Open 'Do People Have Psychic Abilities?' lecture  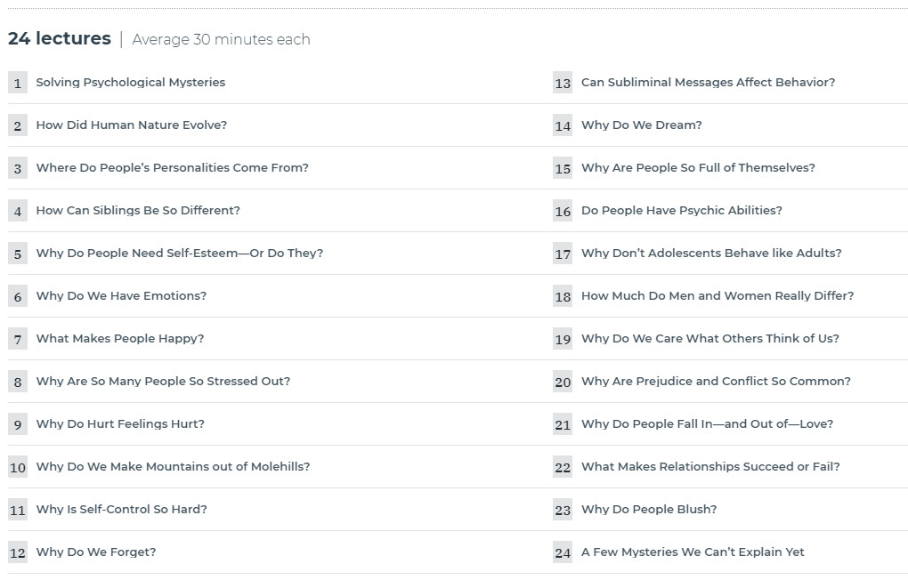681,211
